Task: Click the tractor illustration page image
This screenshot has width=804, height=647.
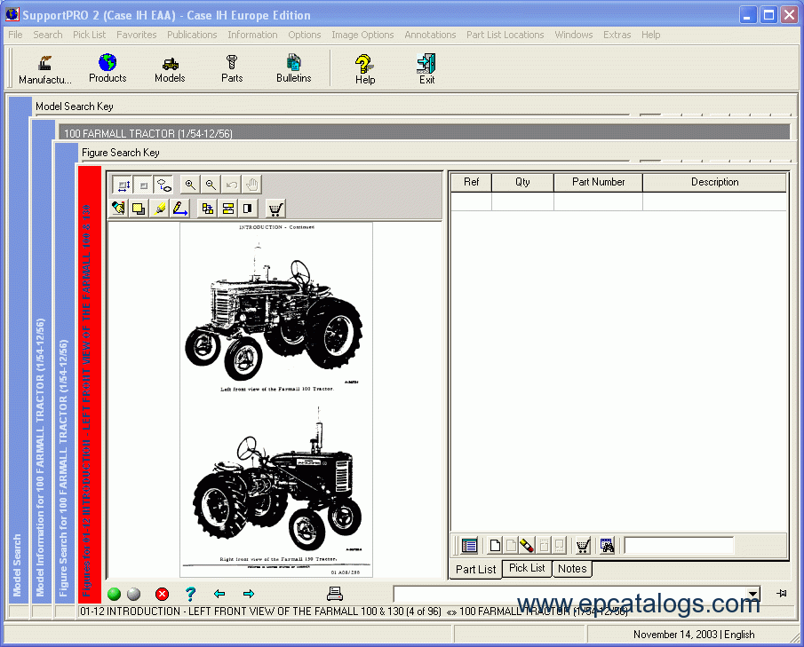Action: point(276,399)
